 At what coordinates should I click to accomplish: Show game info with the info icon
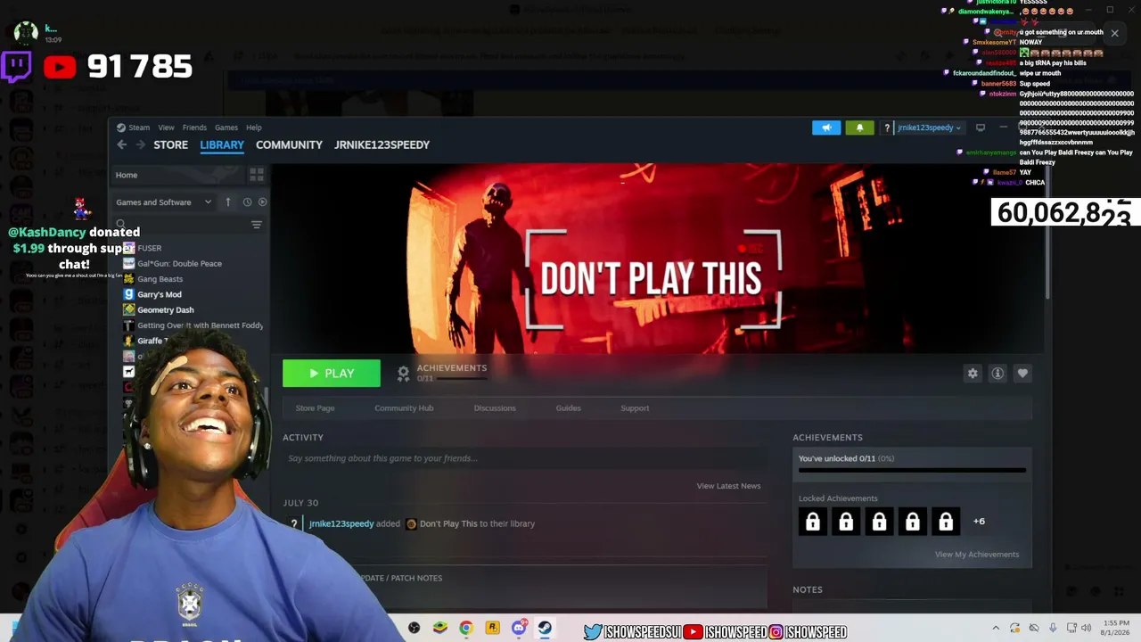point(997,374)
